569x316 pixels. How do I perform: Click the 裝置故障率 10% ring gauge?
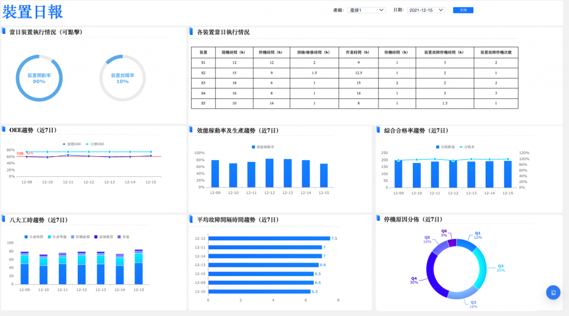[x=122, y=78]
